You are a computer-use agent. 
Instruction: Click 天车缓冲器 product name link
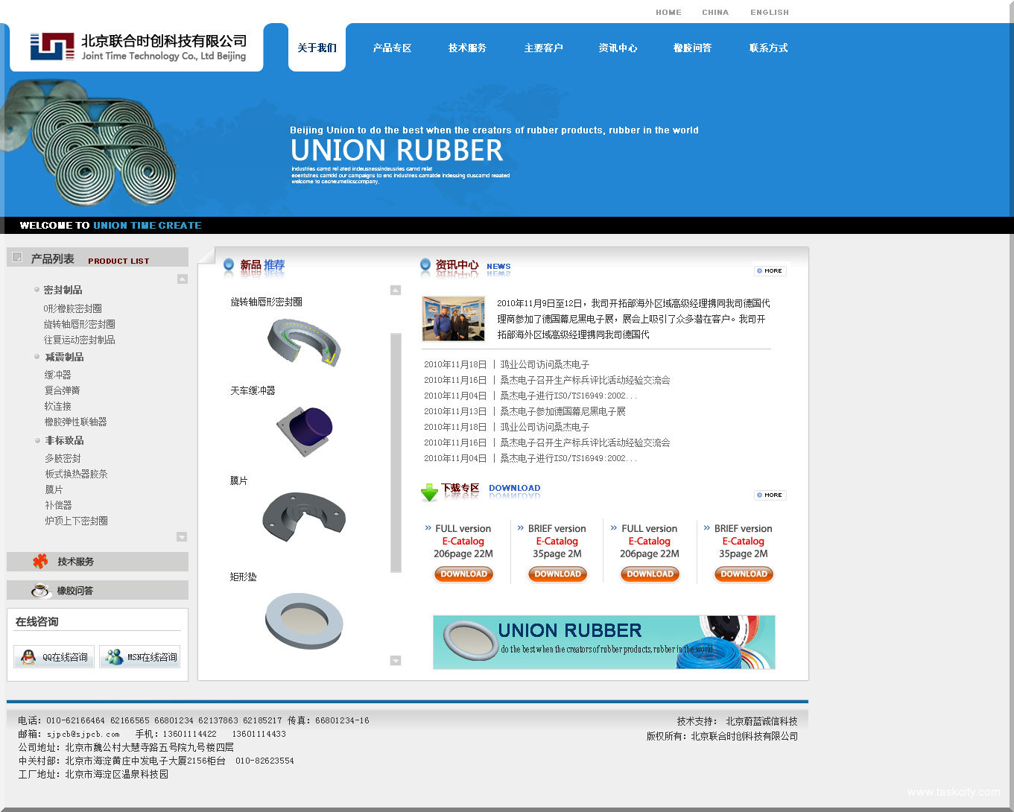[253, 390]
